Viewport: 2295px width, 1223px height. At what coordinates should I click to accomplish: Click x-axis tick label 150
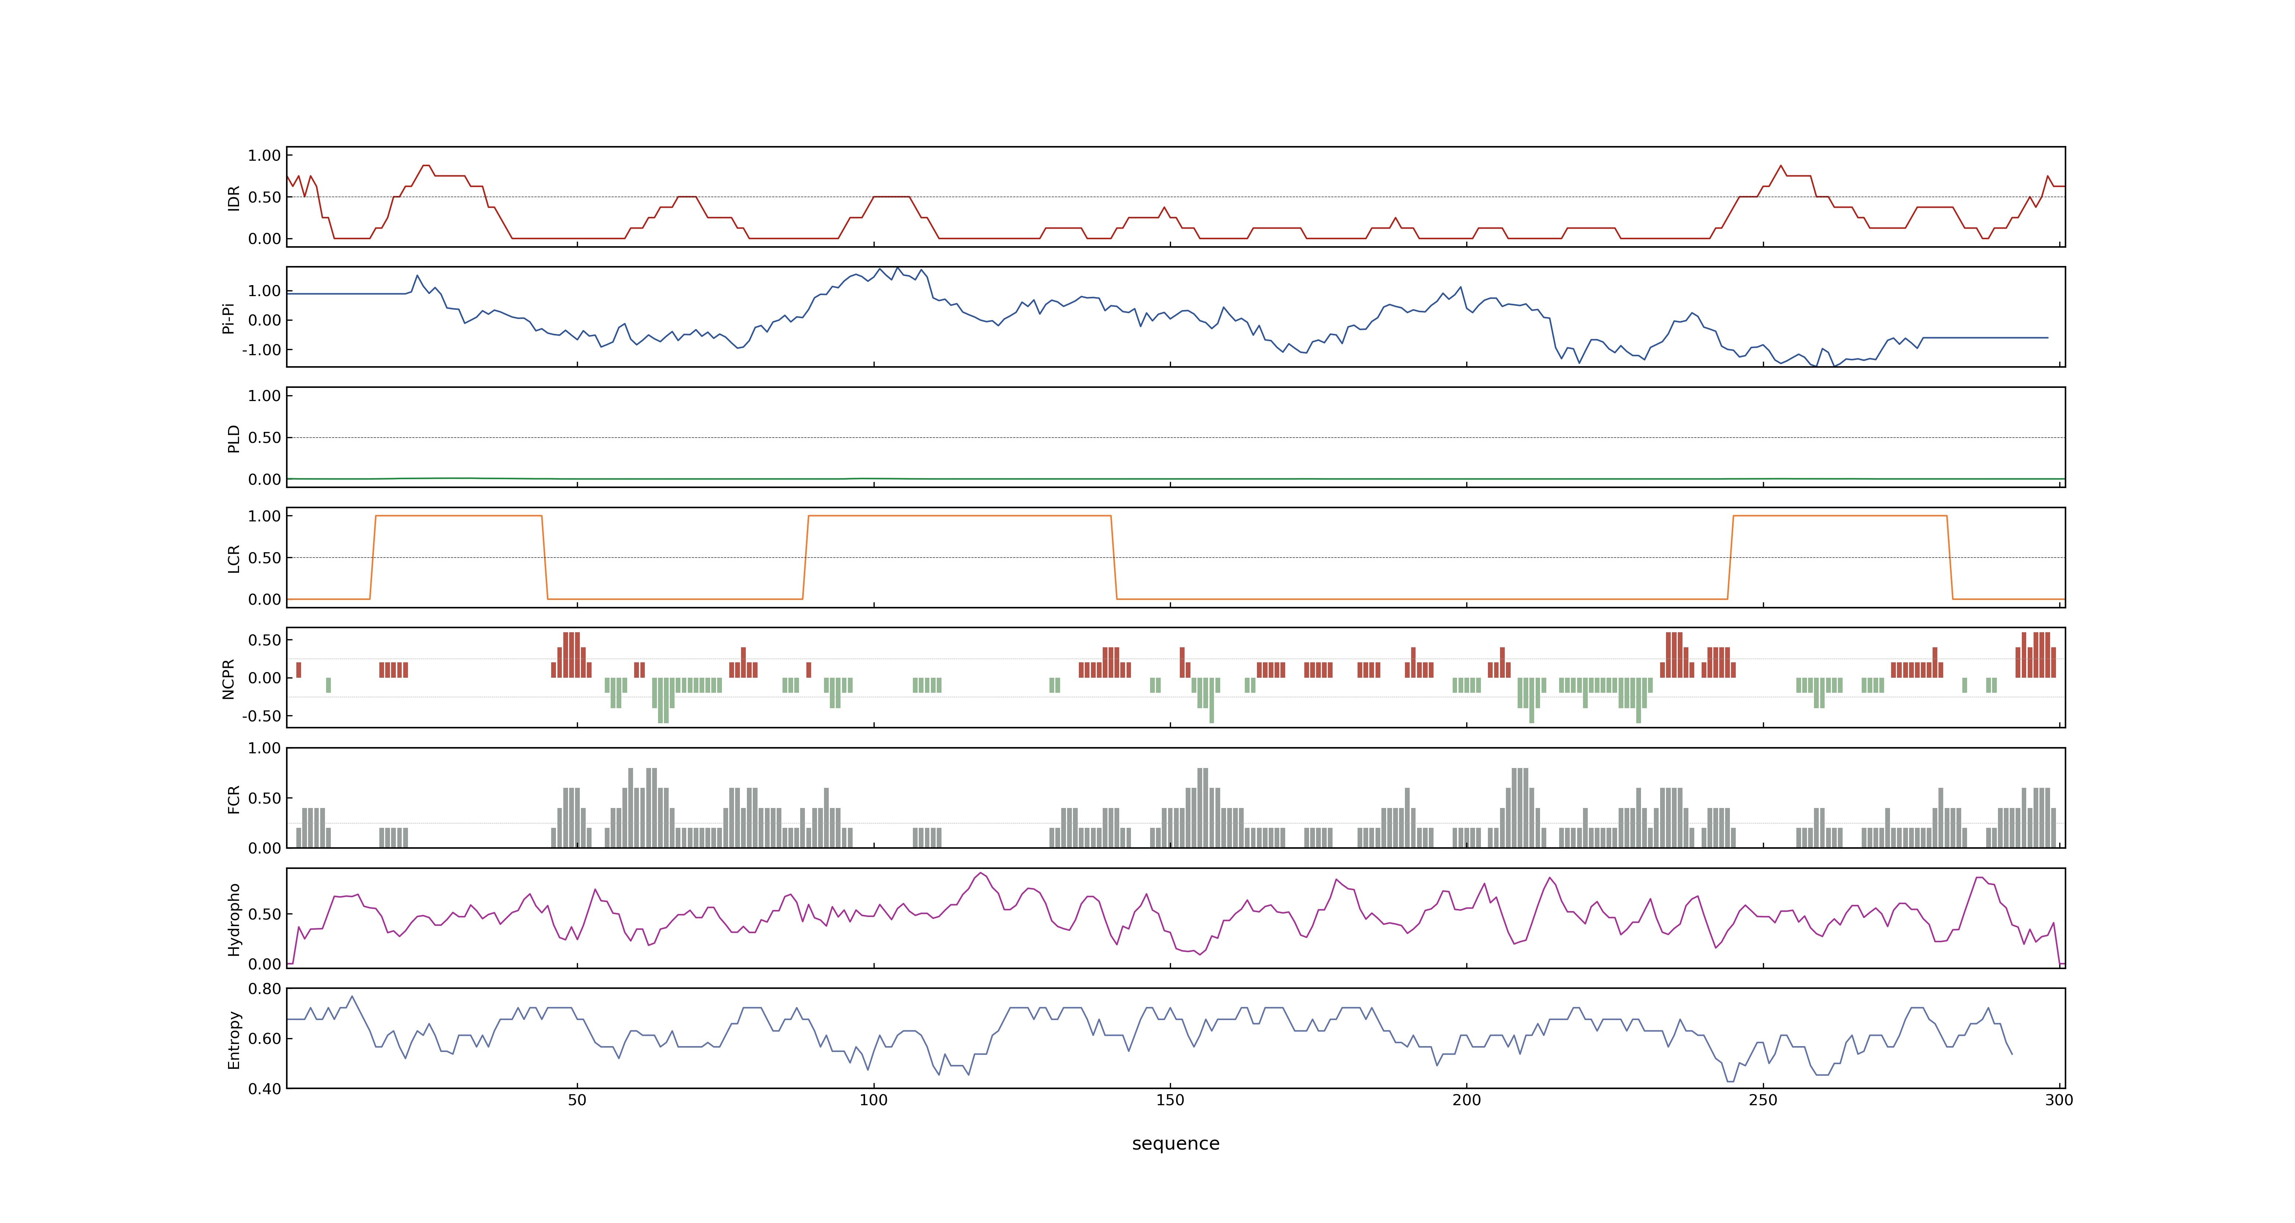[1170, 1100]
